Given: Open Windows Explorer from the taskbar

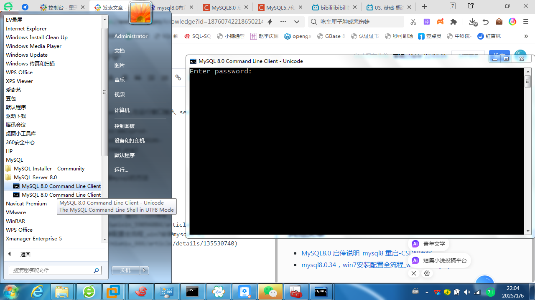Looking at the screenshot, I should tap(62, 292).
